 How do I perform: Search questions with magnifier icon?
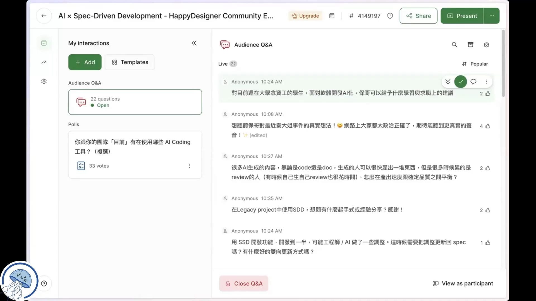coord(454,45)
